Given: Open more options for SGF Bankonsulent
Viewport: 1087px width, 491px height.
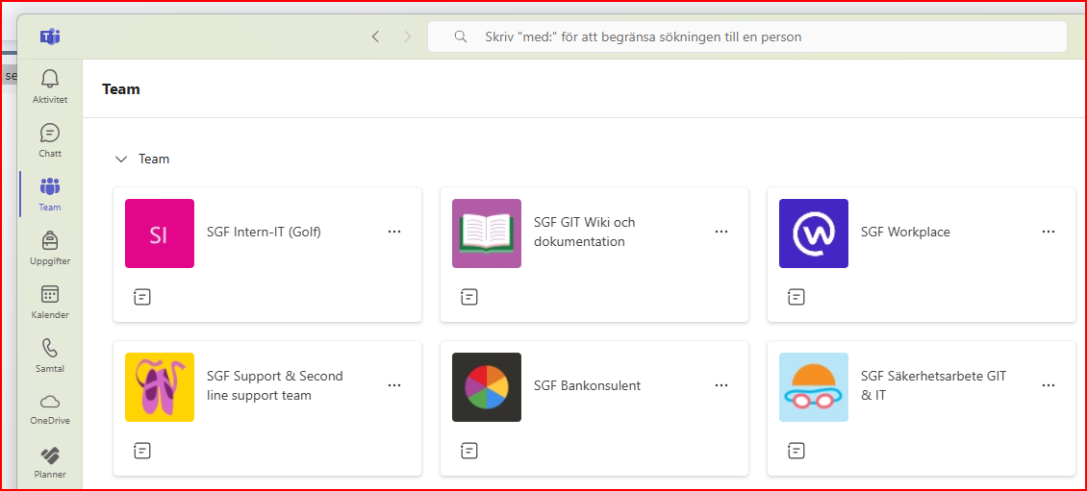Looking at the screenshot, I should tap(721, 385).
